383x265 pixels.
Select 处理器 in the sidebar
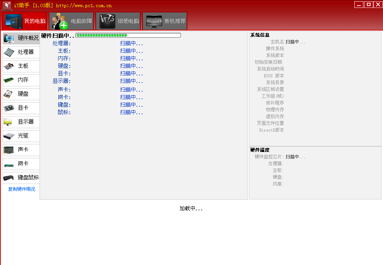21,52
